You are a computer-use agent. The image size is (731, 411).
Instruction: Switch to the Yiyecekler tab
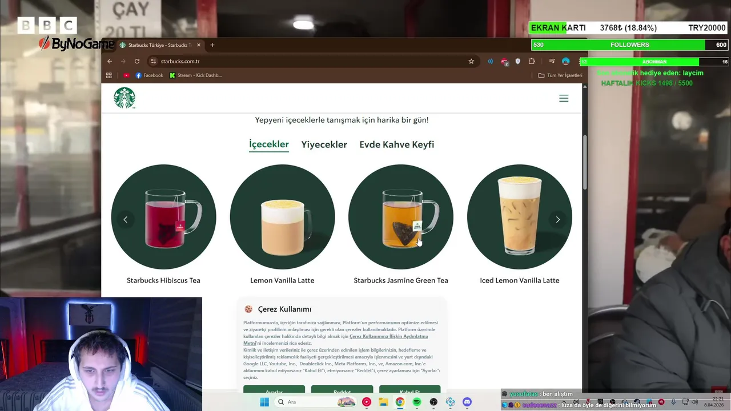click(x=324, y=144)
